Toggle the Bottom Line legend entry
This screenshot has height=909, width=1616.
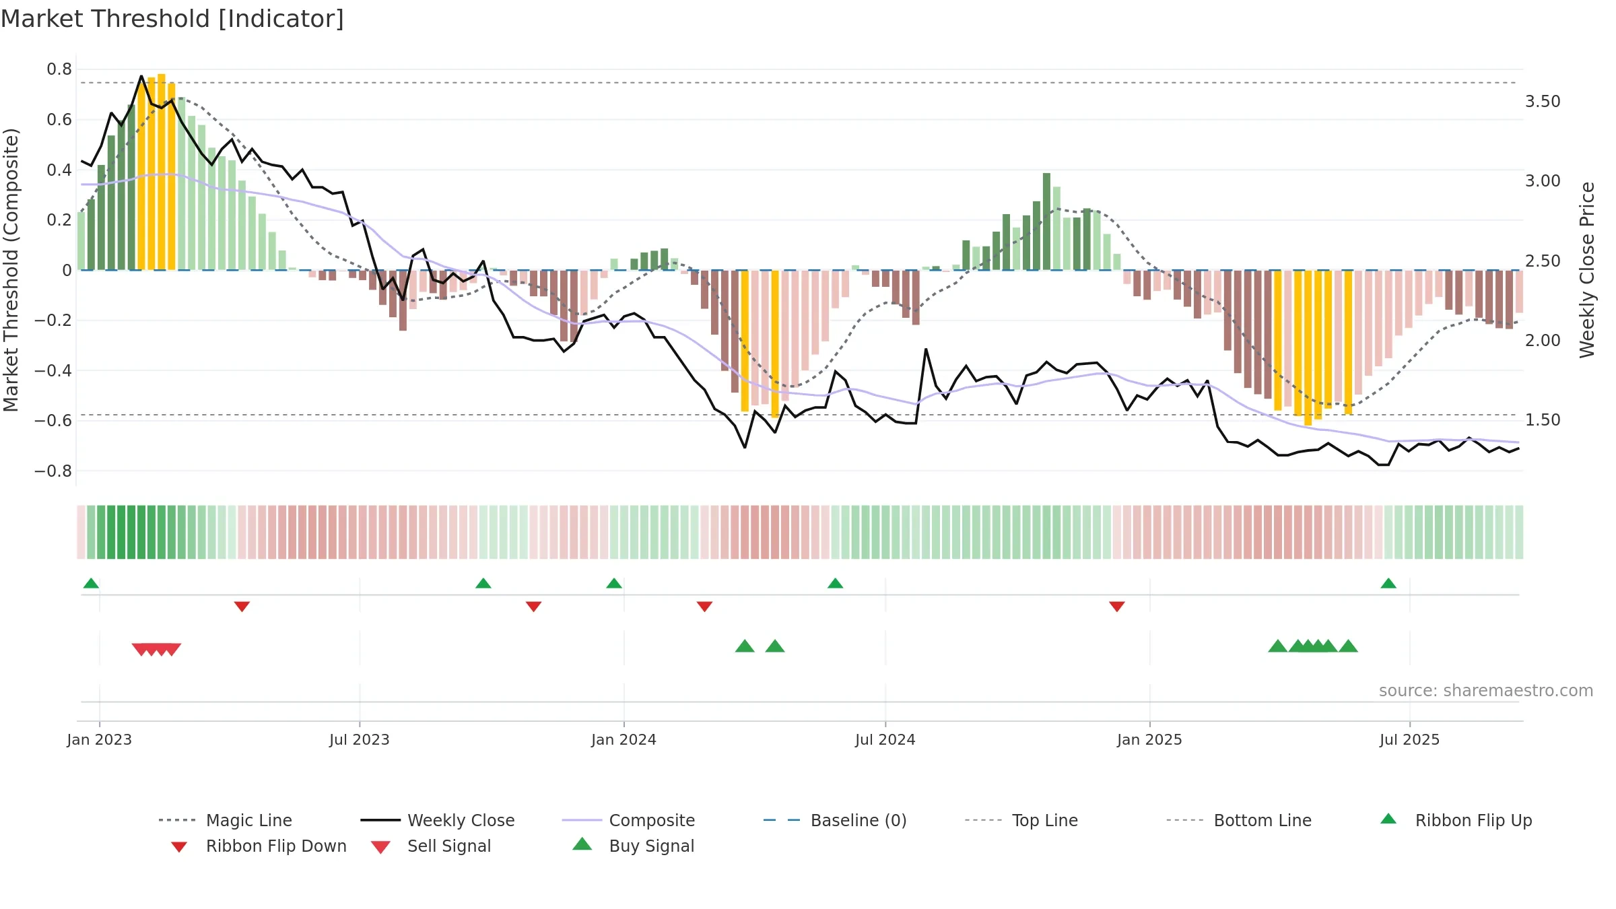coord(1239,820)
